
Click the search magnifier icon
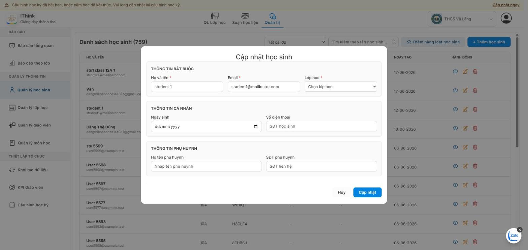click(x=394, y=42)
